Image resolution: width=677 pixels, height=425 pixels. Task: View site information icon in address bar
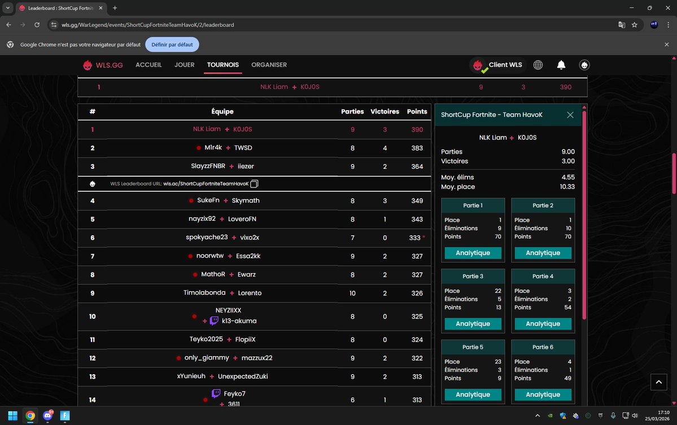click(x=54, y=25)
